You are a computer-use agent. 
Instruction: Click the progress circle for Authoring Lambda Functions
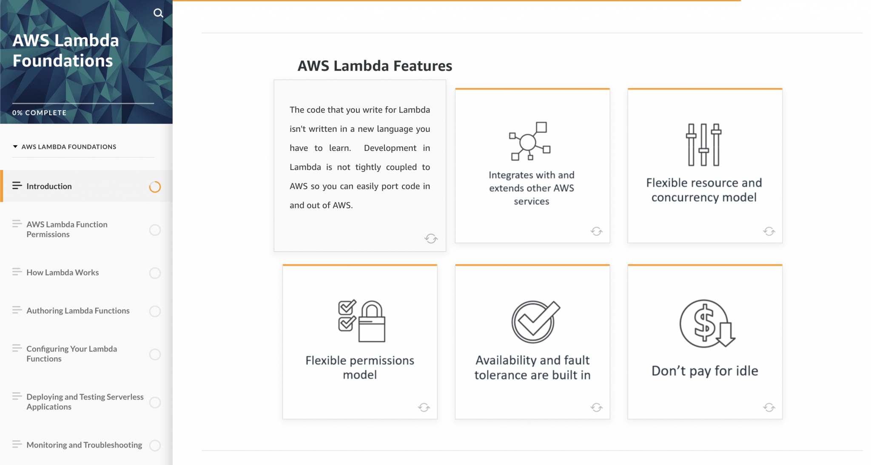pos(155,311)
